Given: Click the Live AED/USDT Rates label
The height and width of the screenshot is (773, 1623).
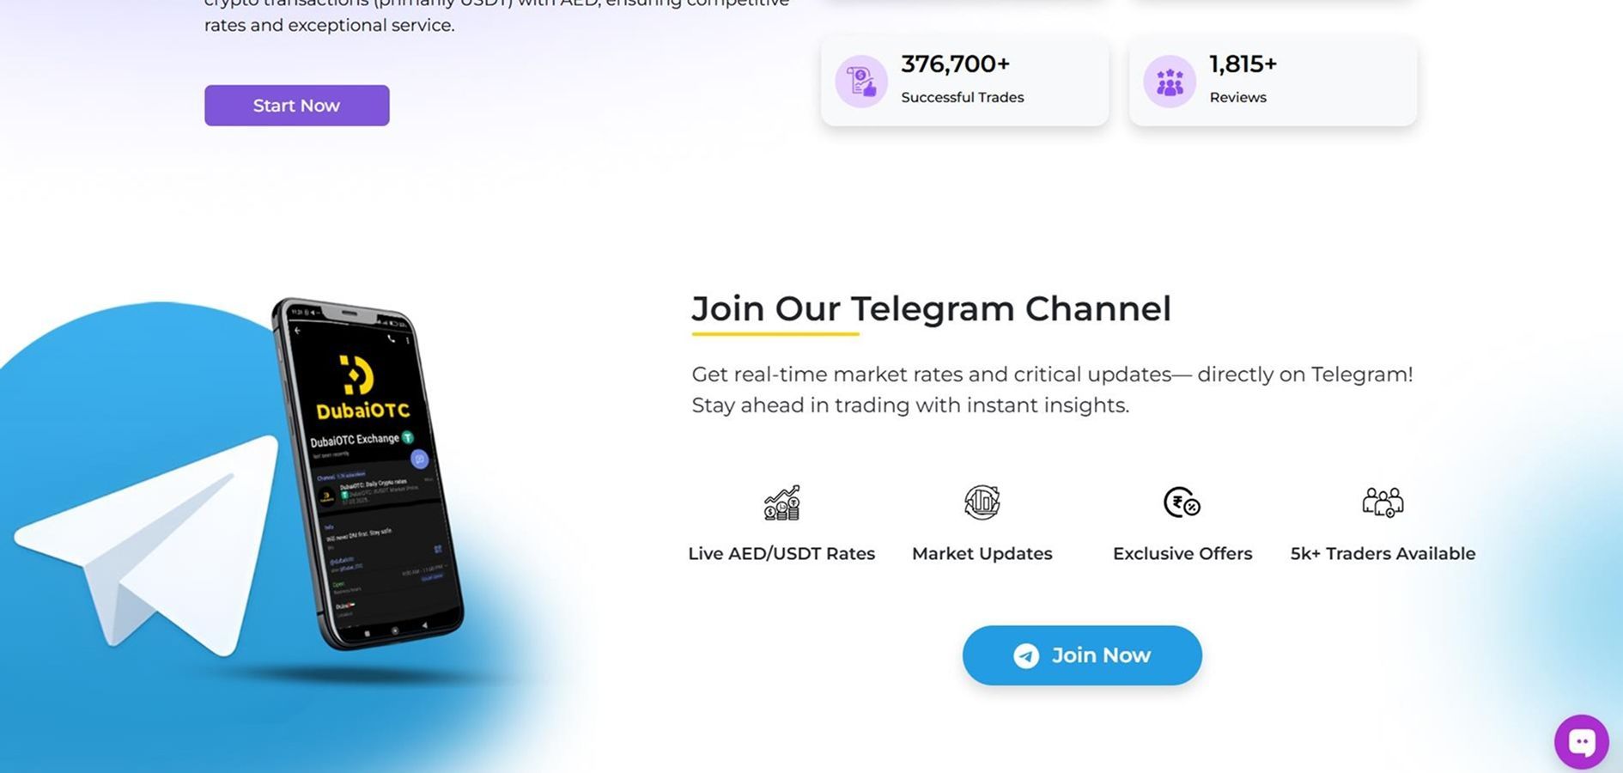Looking at the screenshot, I should tap(781, 554).
